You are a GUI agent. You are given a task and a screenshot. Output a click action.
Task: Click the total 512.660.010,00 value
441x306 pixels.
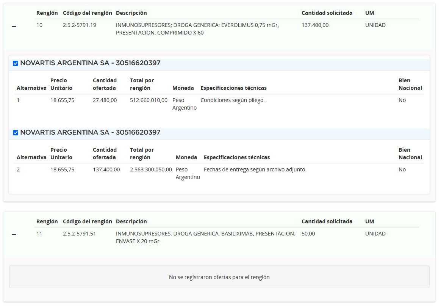149,100
